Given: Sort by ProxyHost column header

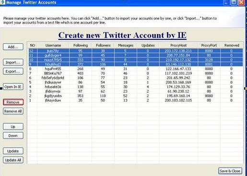Looking at the screenshot, I should [178, 46].
